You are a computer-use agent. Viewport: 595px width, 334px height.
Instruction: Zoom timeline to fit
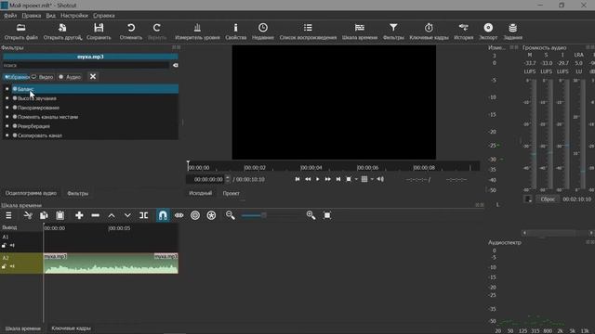coord(327,215)
